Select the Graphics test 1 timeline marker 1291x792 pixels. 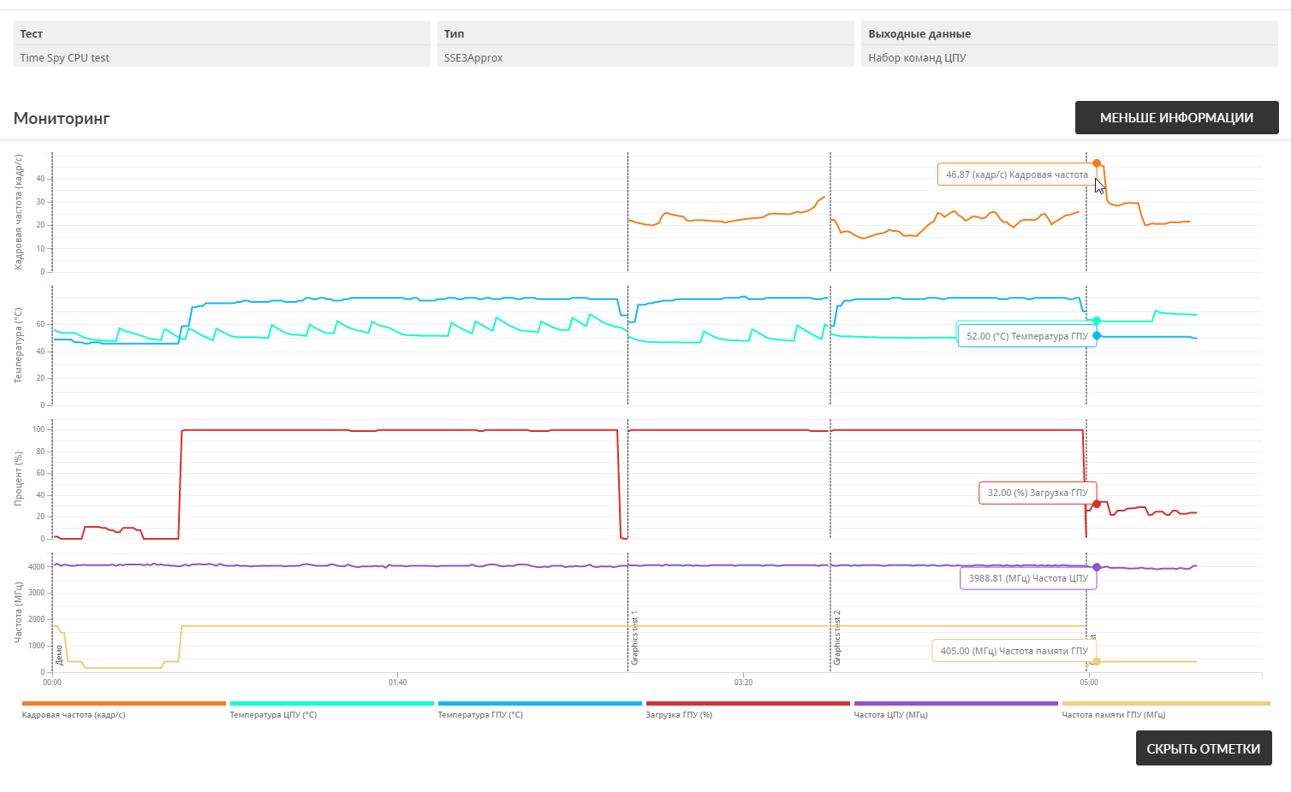[x=634, y=639]
